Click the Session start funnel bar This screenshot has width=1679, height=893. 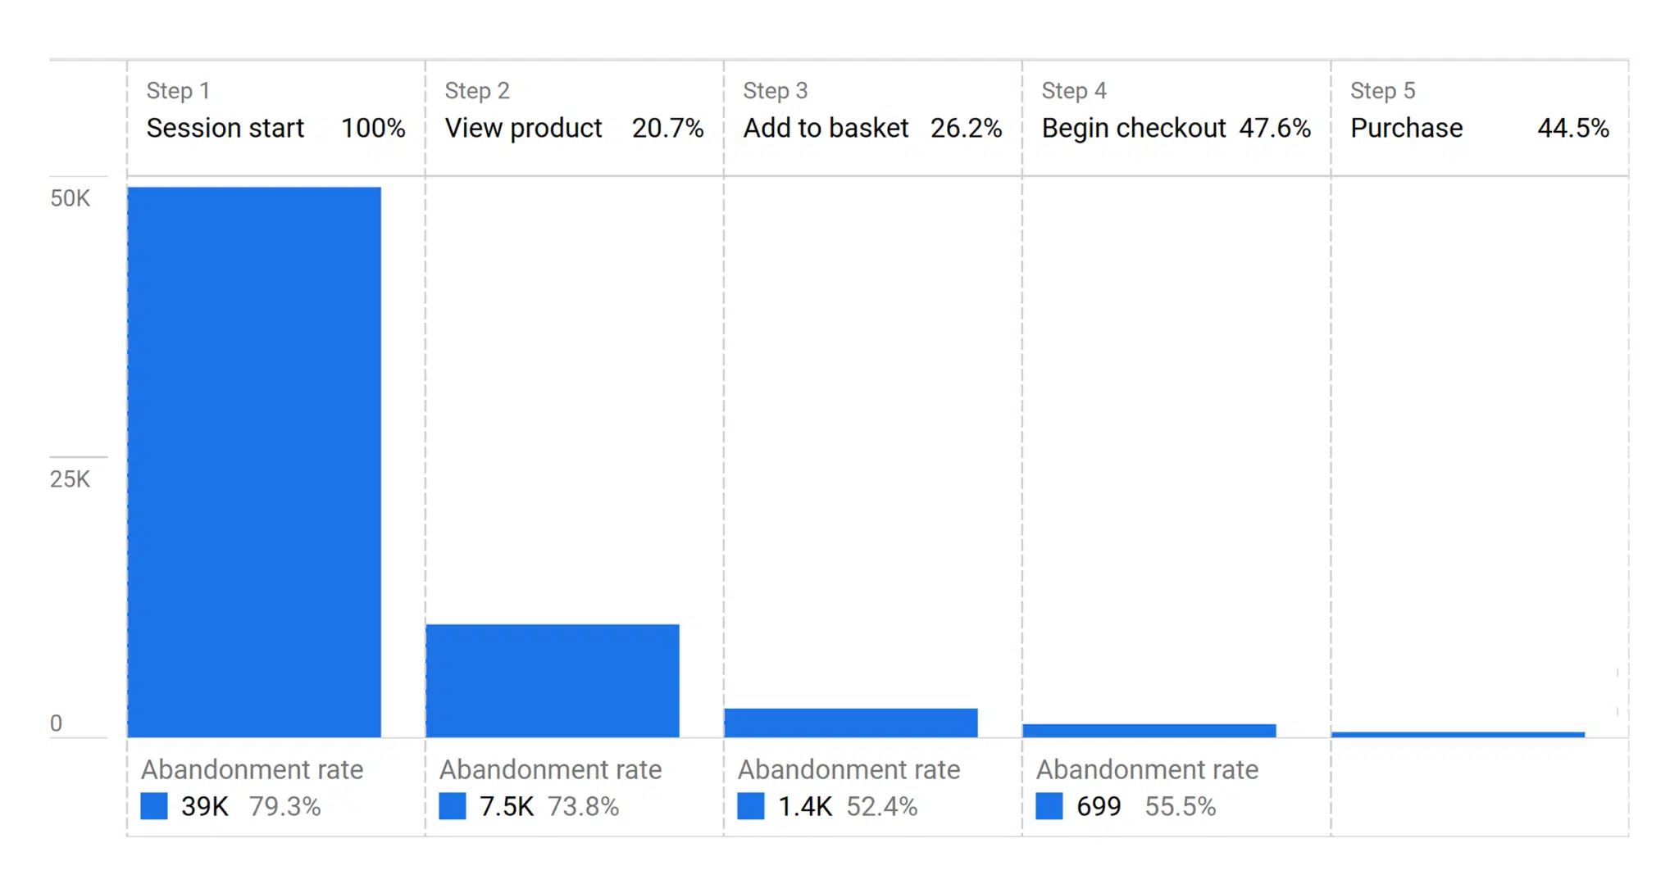tap(254, 461)
